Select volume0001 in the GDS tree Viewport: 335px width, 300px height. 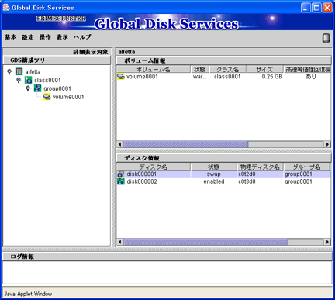(x=68, y=97)
